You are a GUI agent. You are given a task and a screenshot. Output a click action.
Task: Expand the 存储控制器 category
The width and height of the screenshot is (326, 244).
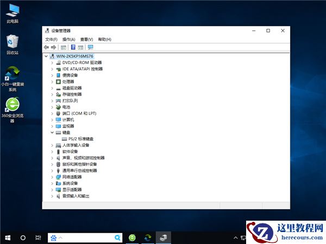[52, 94]
